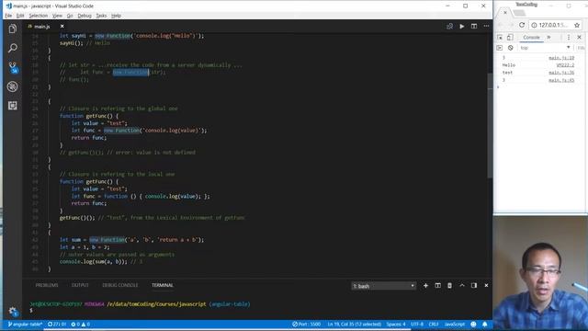This screenshot has height=331, width=588.
Task: Click the synchronize changes status item
Action: pos(57,325)
